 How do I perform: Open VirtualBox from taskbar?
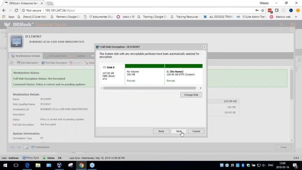59,165
